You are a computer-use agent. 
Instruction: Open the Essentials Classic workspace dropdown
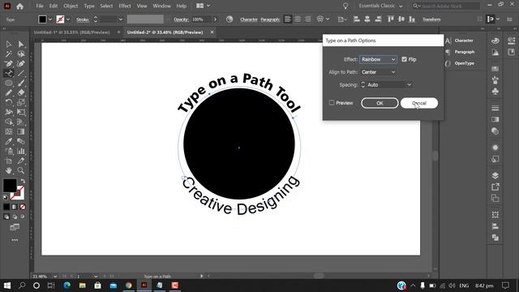pos(380,6)
